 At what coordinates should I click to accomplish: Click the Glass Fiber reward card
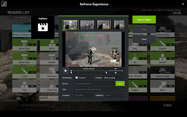(x=25, y=58)
